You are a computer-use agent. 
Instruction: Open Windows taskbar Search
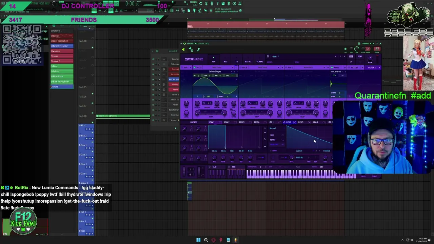(x=206, y=240)
